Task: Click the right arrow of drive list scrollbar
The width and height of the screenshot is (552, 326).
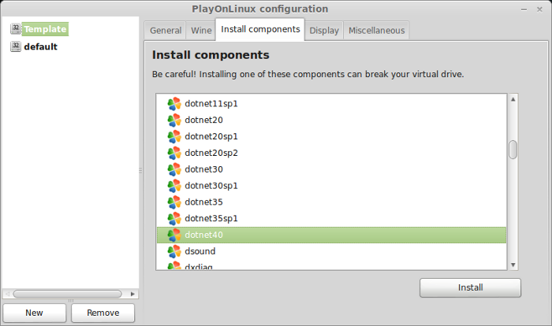Action: [x=132, y=294]
